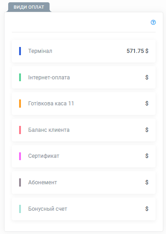Click the dollar sign in Інтернет-оплата row
The width and height of the screenshot is (166, 234).
click(147, 78)
